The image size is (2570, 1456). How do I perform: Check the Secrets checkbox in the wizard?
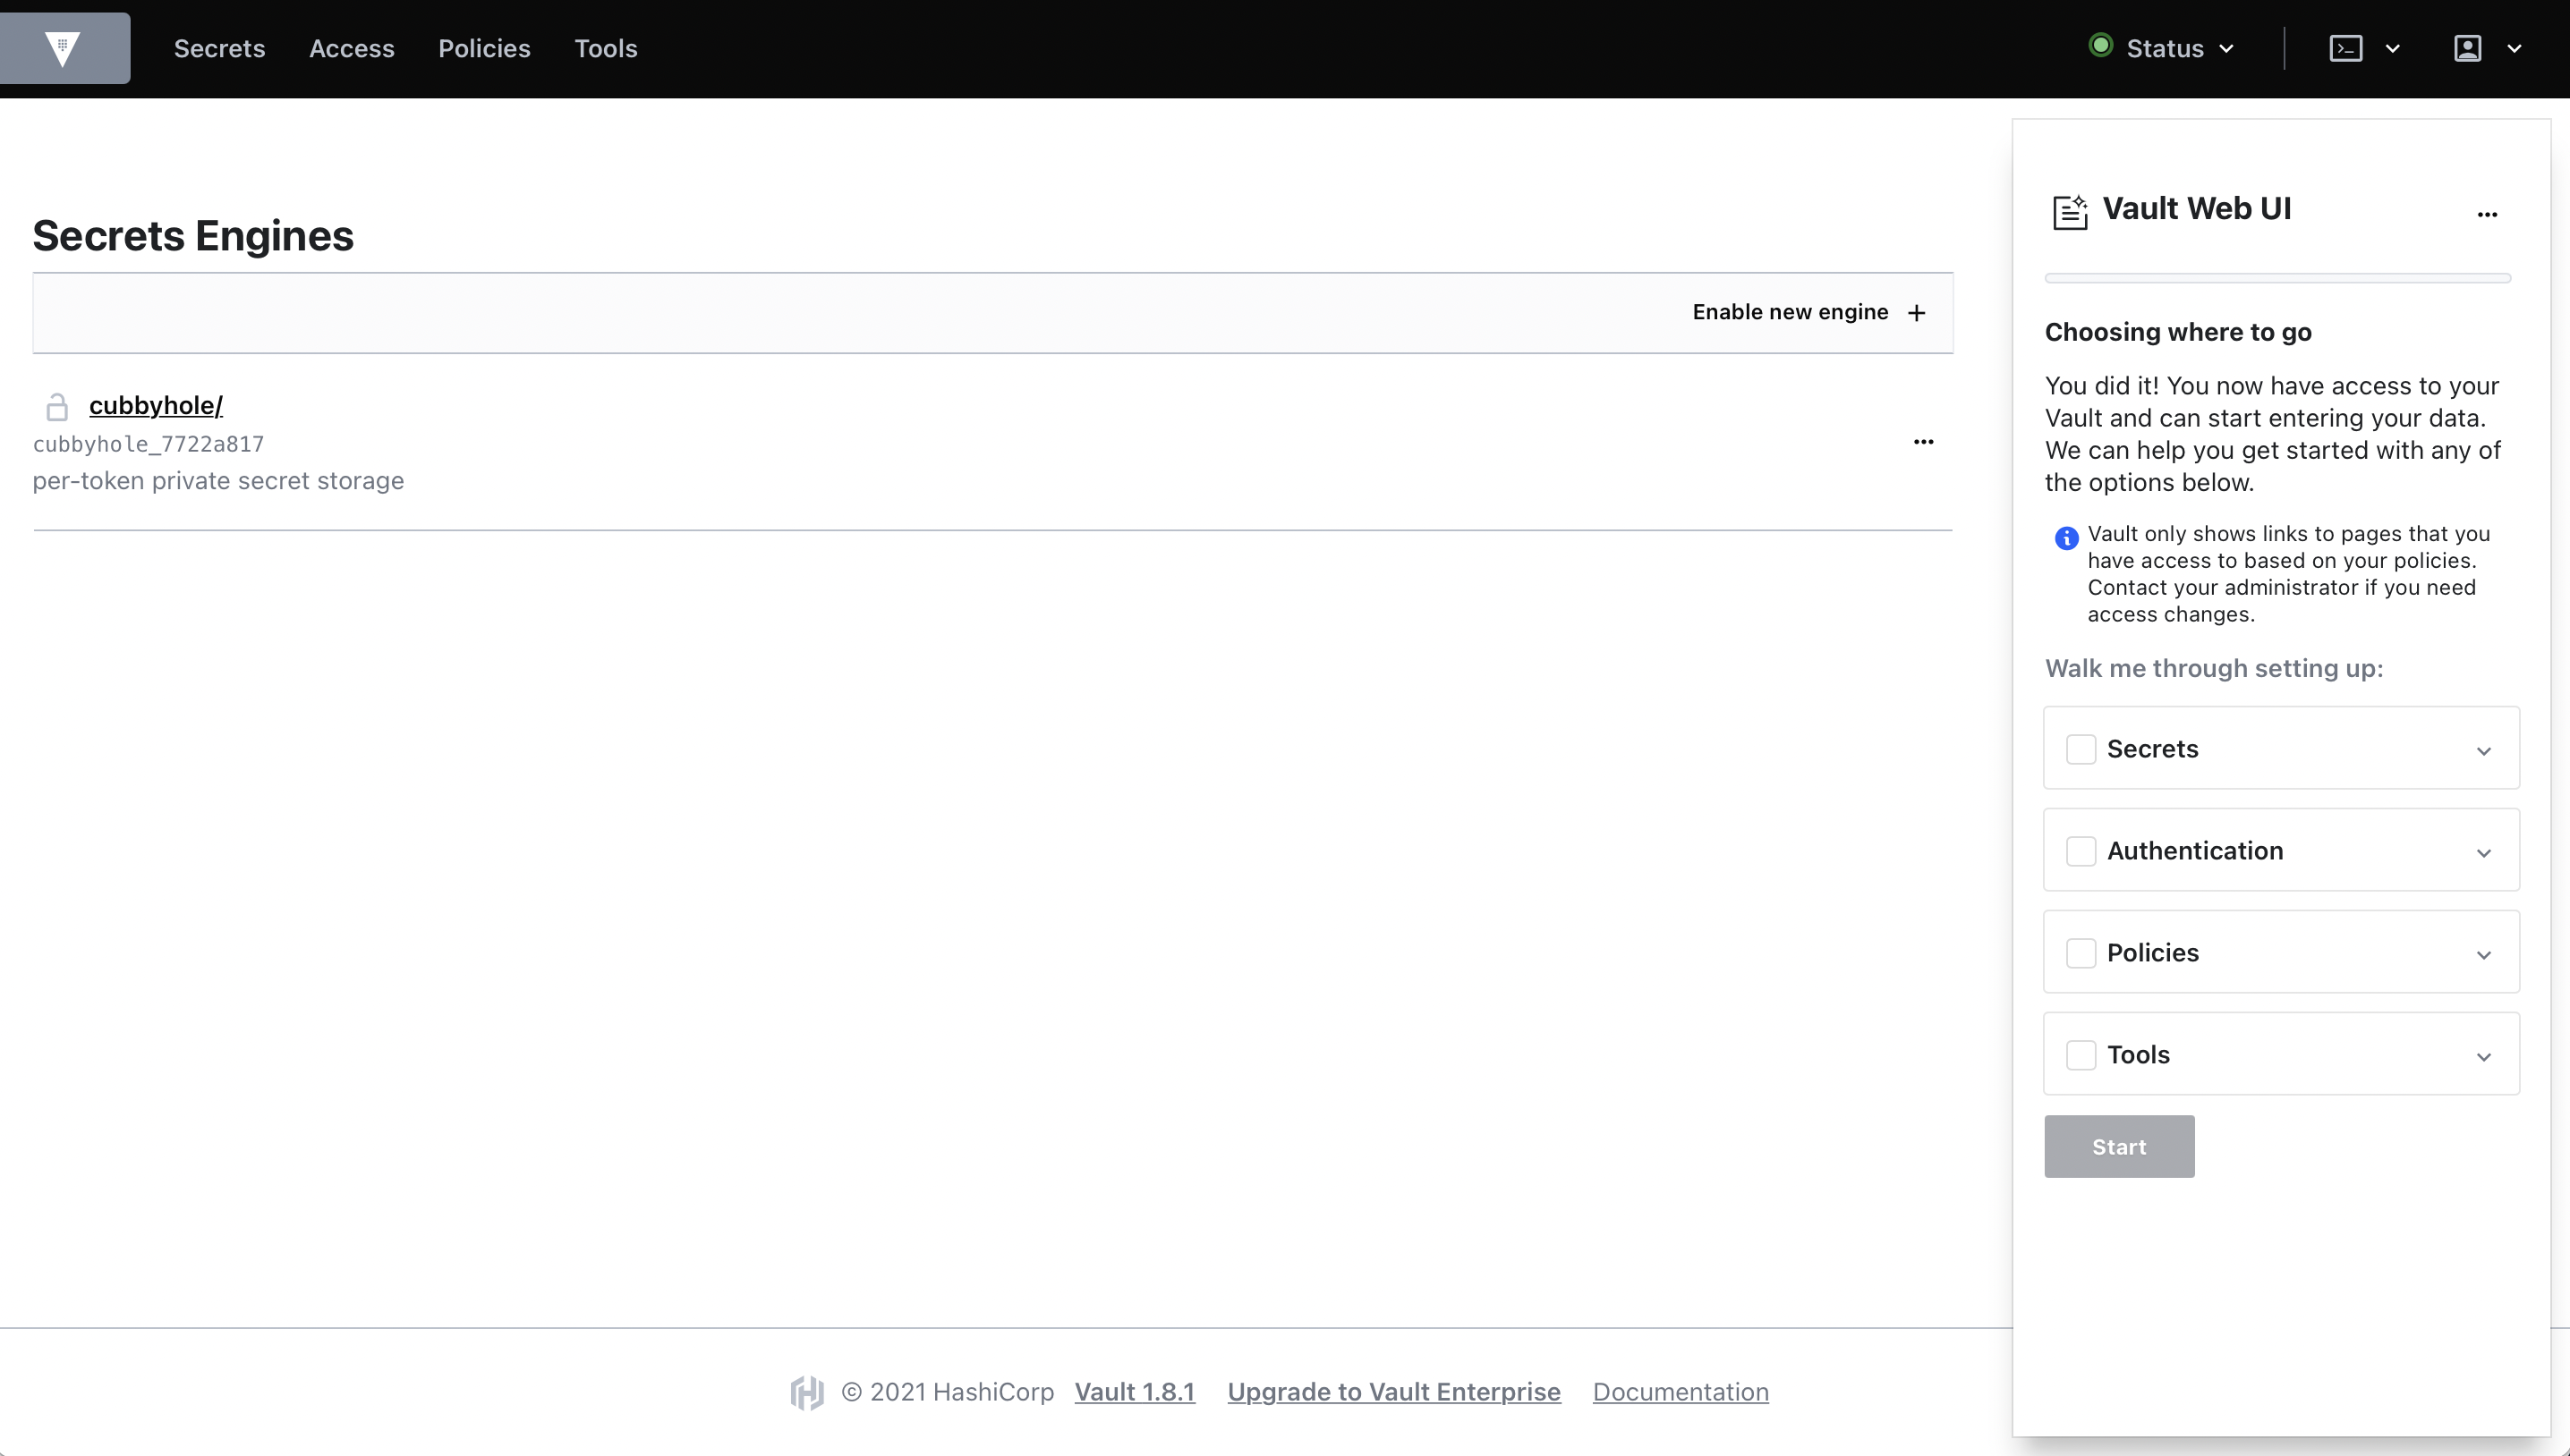[2081, 749]
